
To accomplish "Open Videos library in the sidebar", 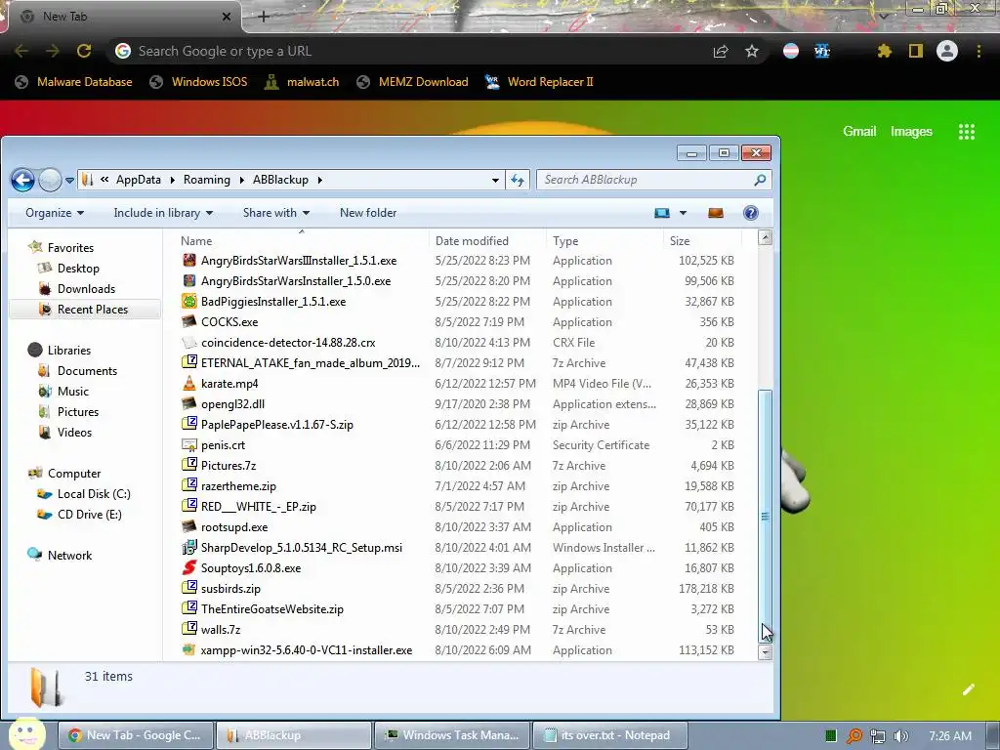I will point(74,433).
